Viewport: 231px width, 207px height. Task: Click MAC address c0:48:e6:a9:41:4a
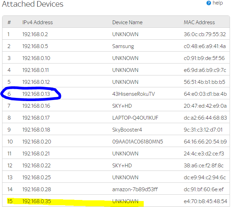205,46
